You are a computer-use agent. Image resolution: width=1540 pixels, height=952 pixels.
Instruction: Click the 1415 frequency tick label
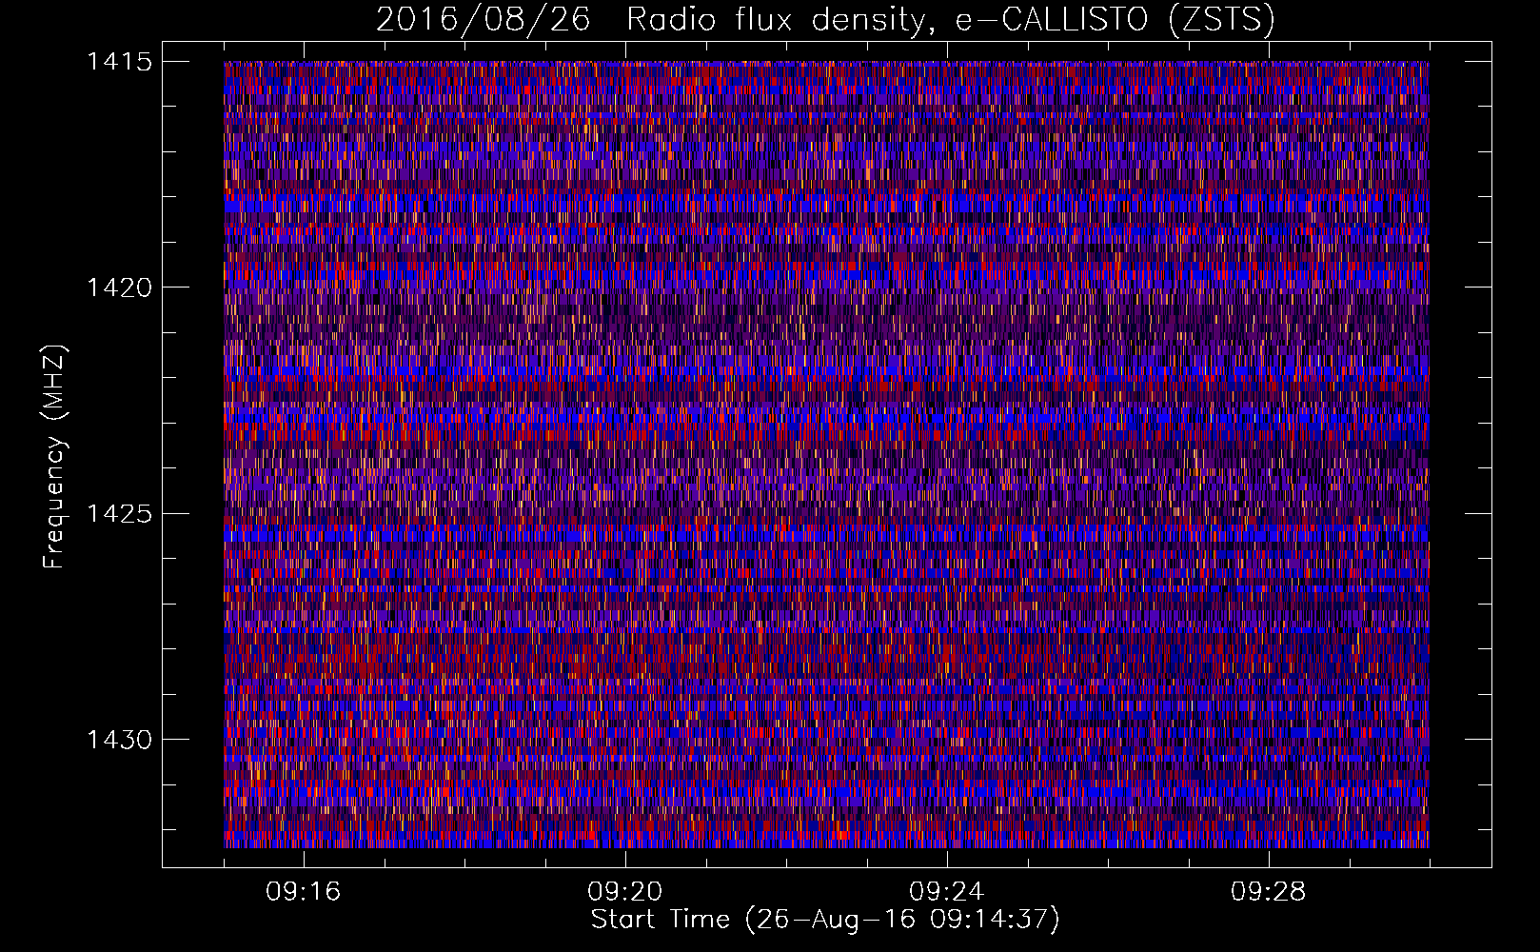coord(120,62)
